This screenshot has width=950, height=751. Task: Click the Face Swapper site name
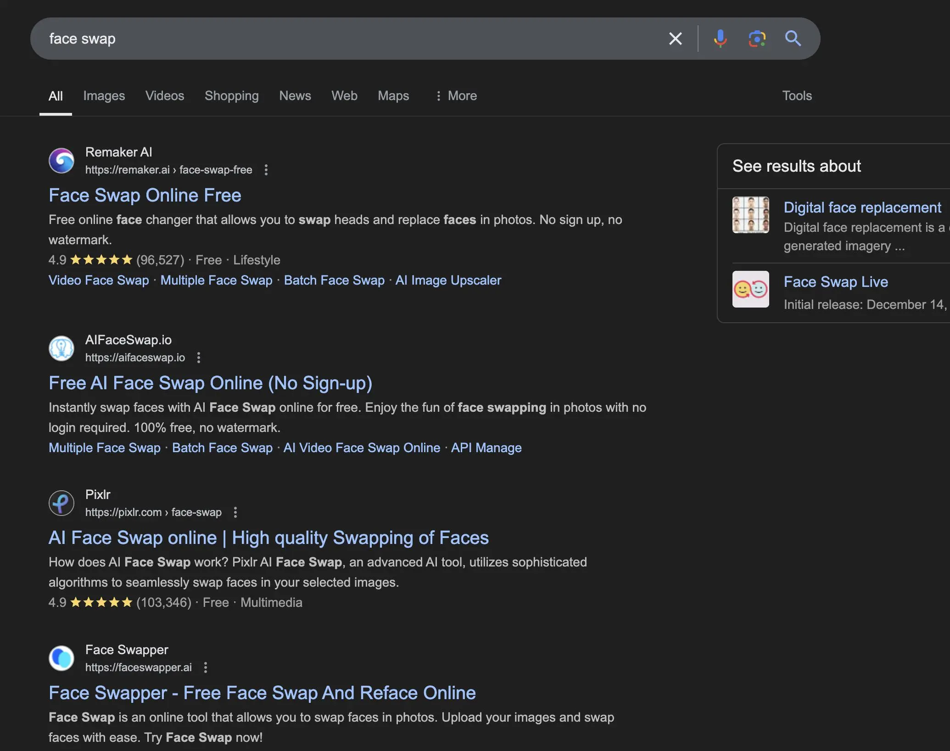[x=127, y=650]
